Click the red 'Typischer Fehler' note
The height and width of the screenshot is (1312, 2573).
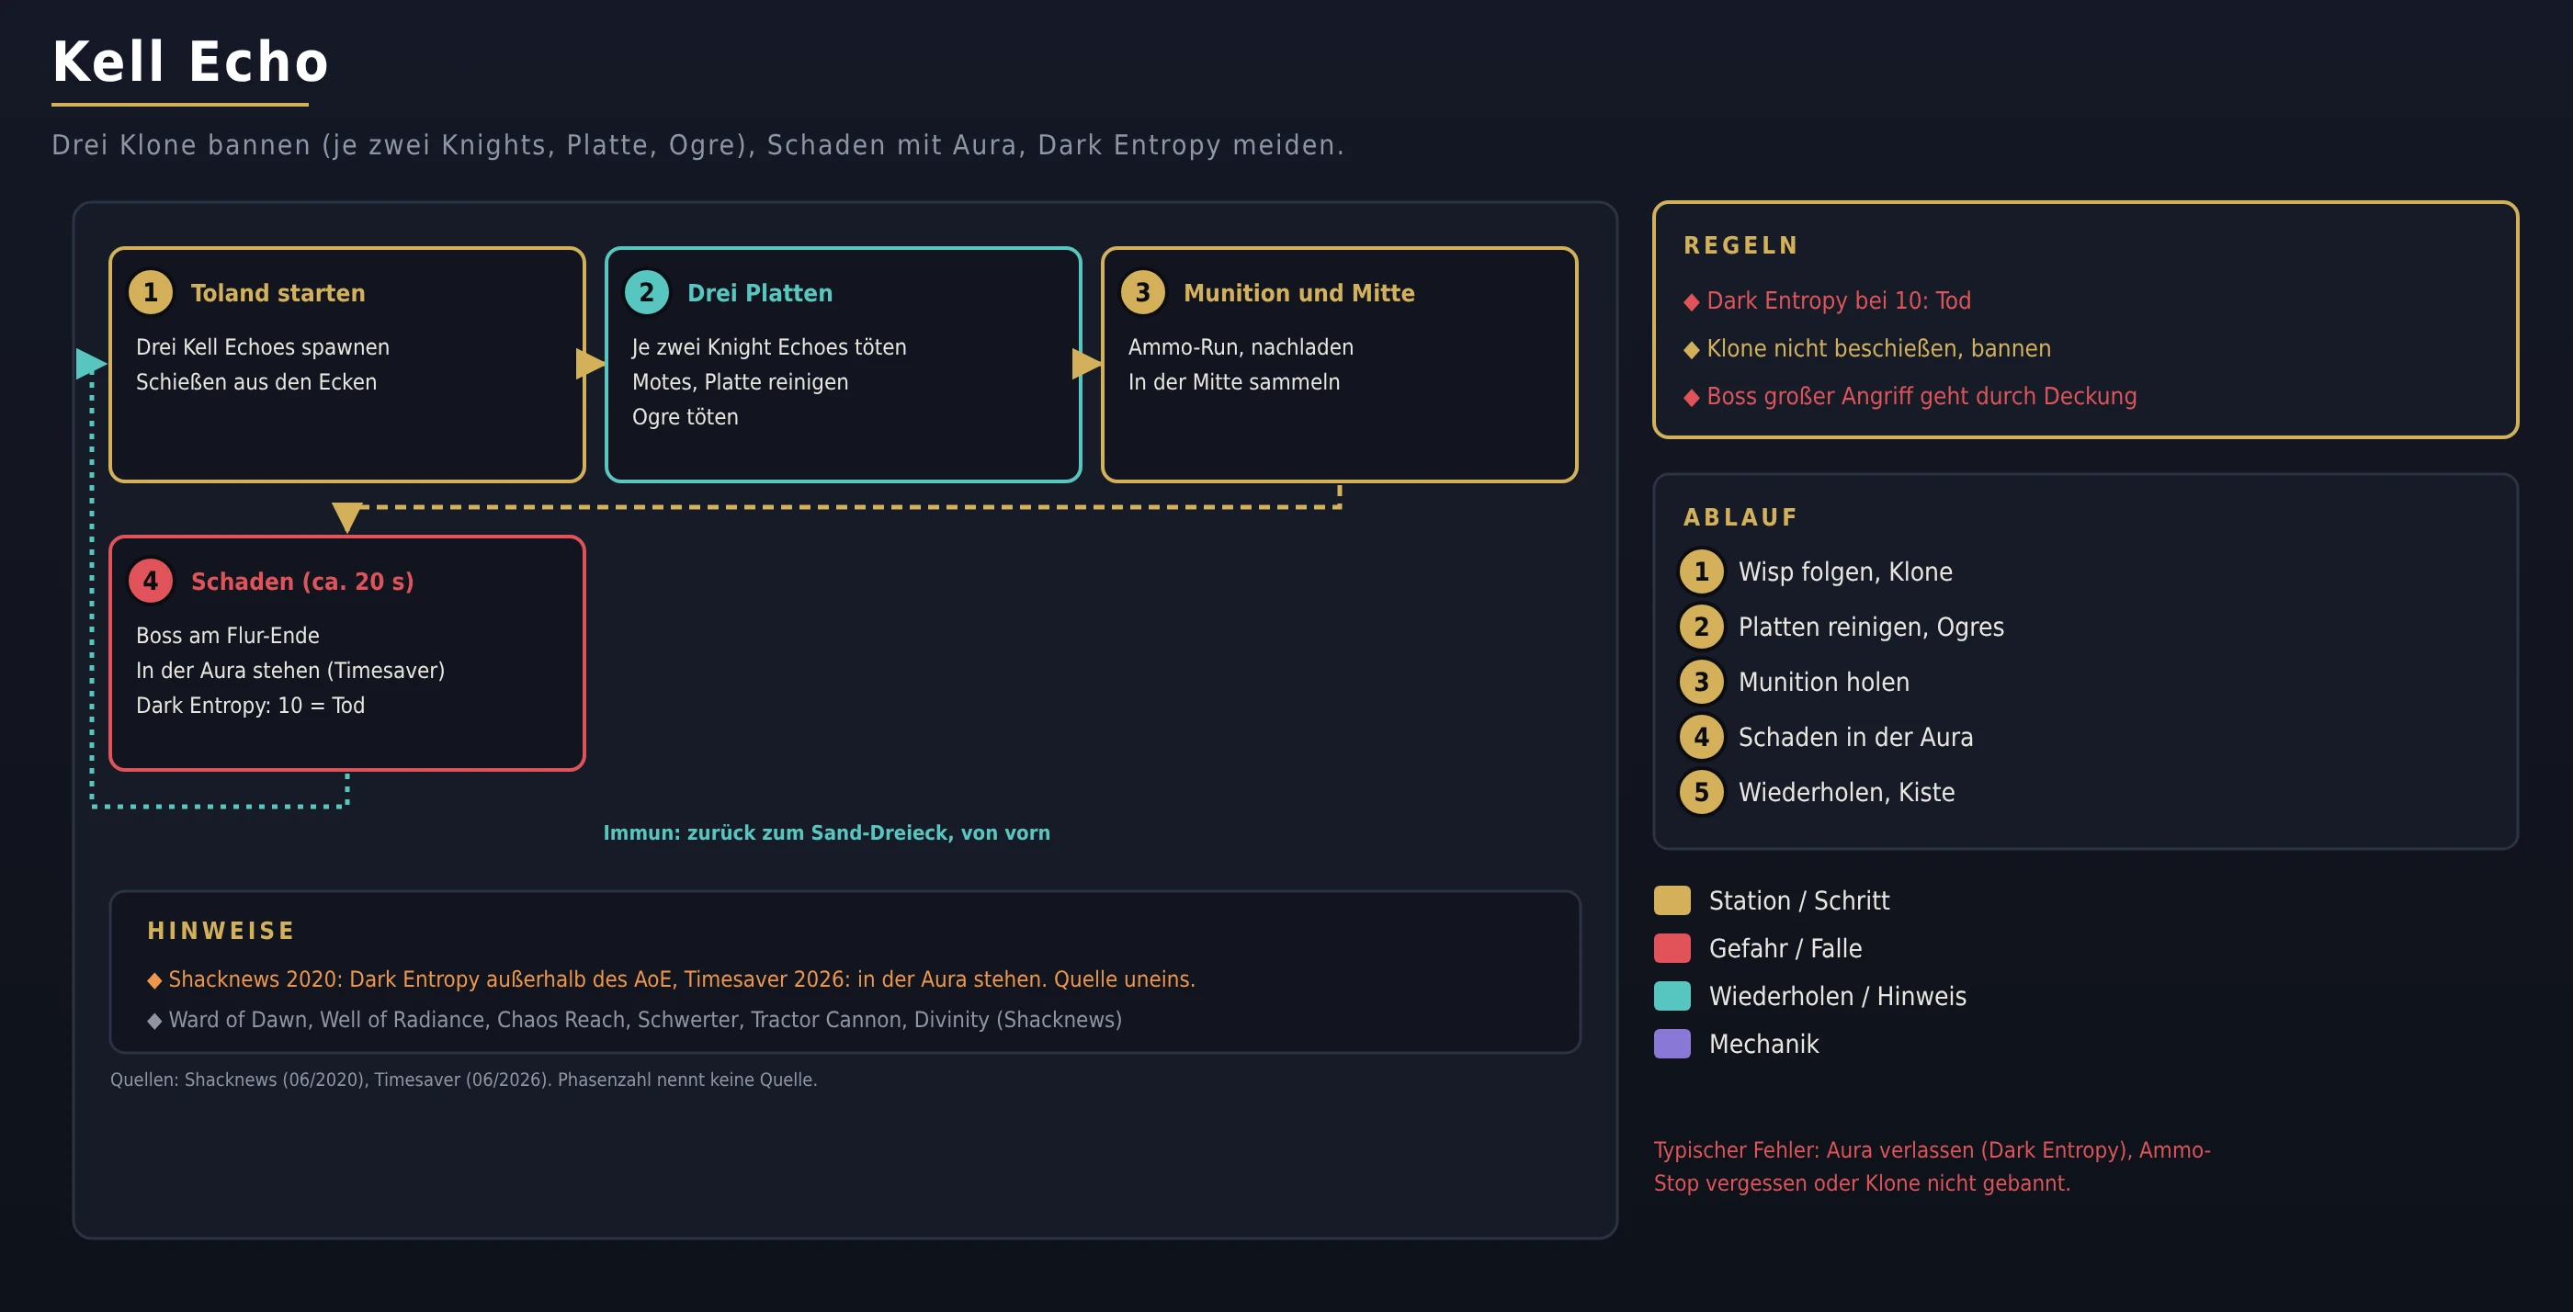pos(1932,1166)
